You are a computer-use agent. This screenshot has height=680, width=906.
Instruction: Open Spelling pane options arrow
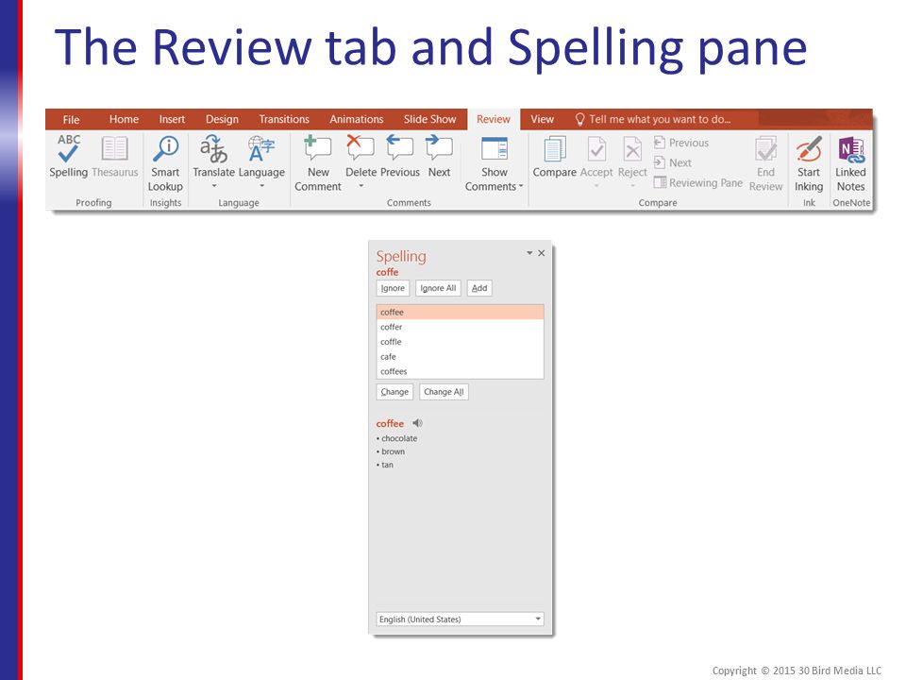click(x=529, y=253)
